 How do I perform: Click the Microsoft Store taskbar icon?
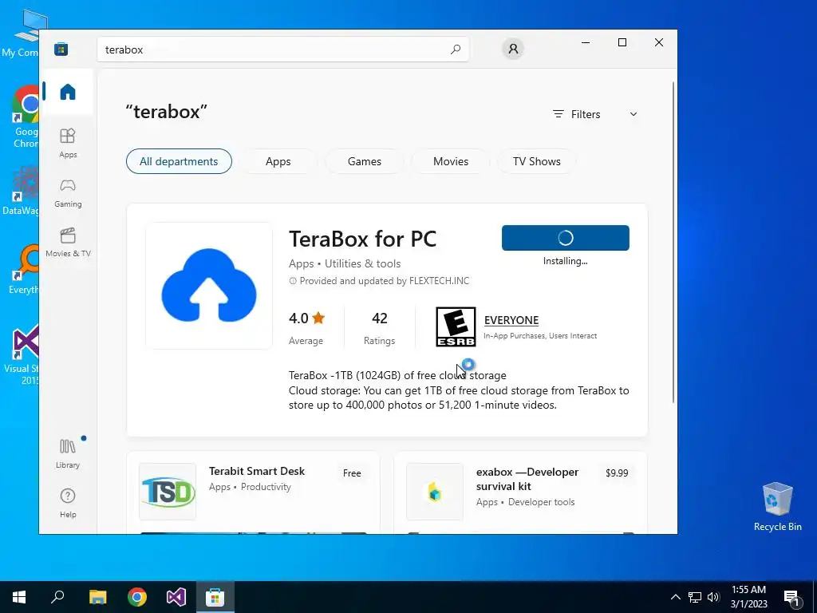pyautogui.click(x=215, y=597)
